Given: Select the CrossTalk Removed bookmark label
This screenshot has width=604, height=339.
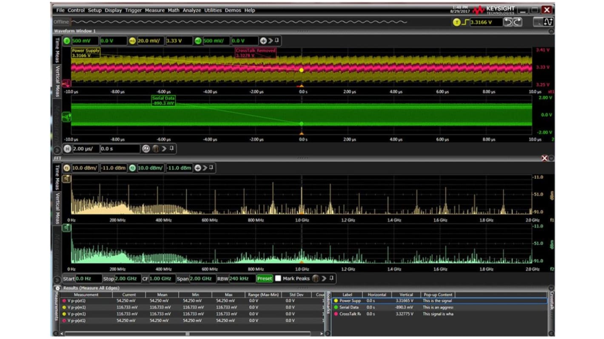Looking at the screenshot, I should (255, 53).
